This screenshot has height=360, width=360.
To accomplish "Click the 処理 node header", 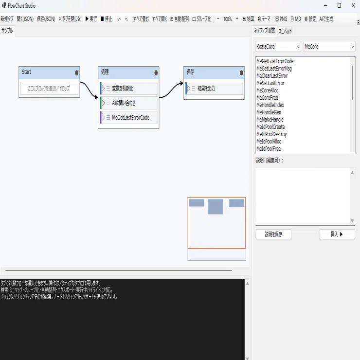I will [128, 72].
